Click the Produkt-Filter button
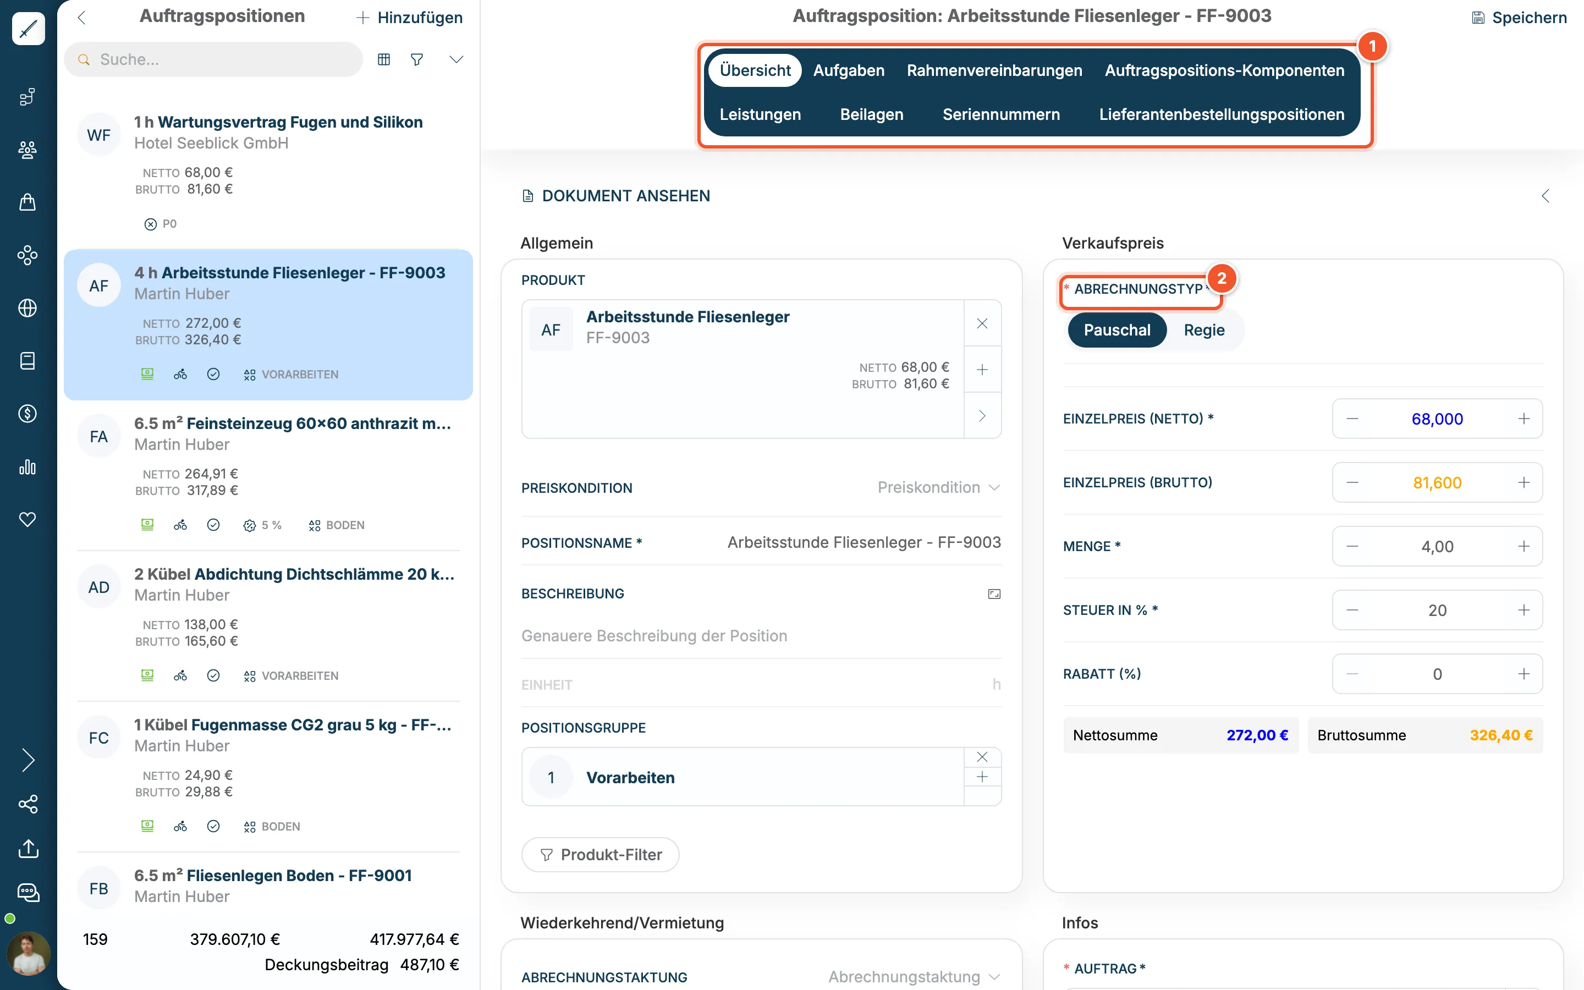 point(600,855)
